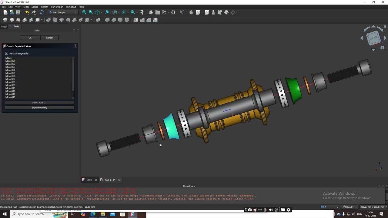
Task: Fit all content in the view
Action: (84, 12)
